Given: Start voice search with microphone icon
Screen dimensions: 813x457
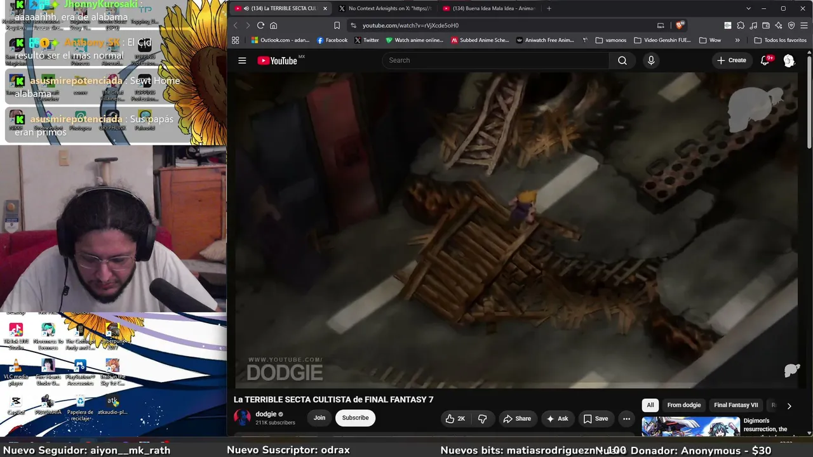Looking at the screenshot, I should (x=651, y=60).
